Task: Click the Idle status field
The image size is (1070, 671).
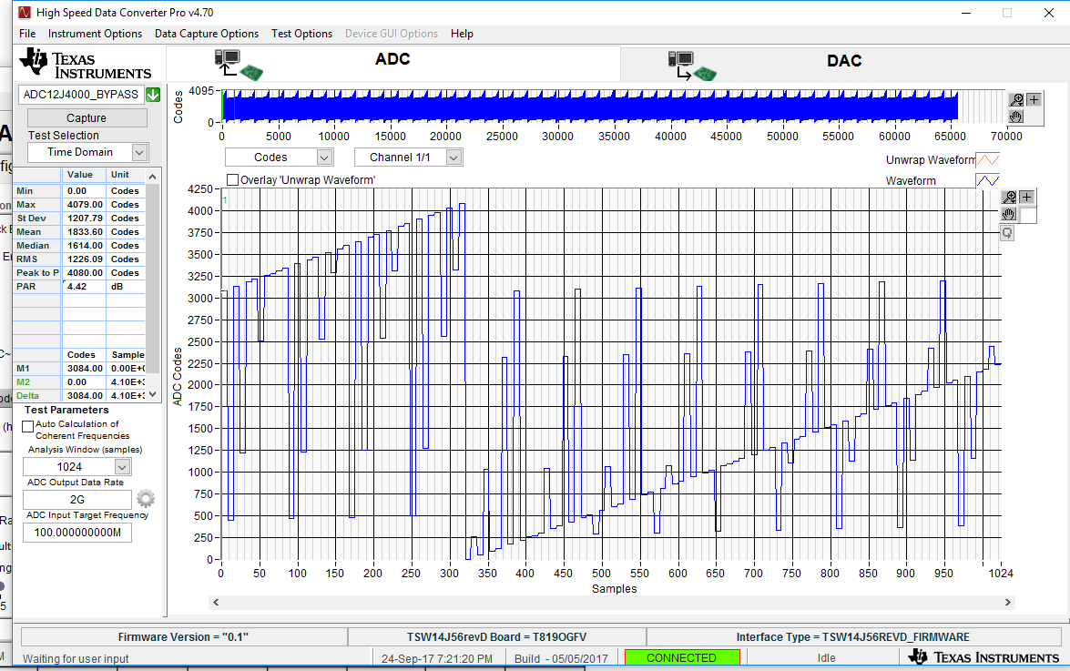Action: [x=826, y=658]
